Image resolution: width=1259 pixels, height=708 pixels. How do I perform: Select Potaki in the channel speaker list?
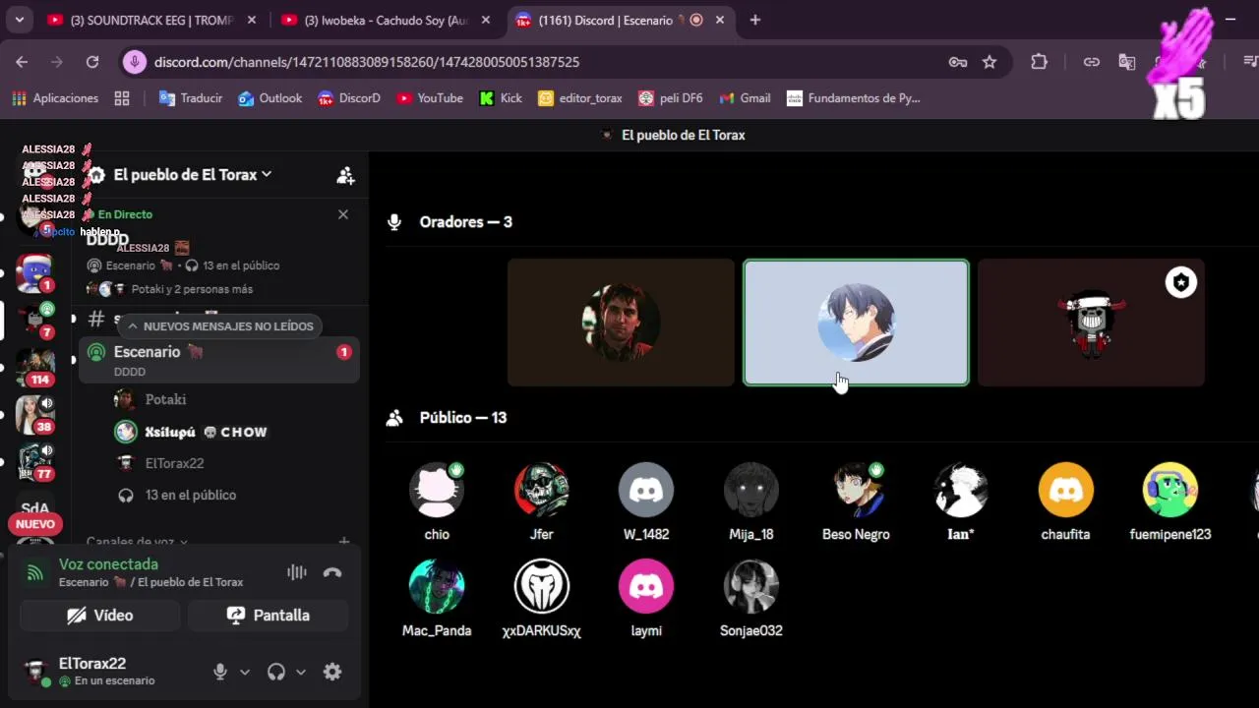coord(165,399)
